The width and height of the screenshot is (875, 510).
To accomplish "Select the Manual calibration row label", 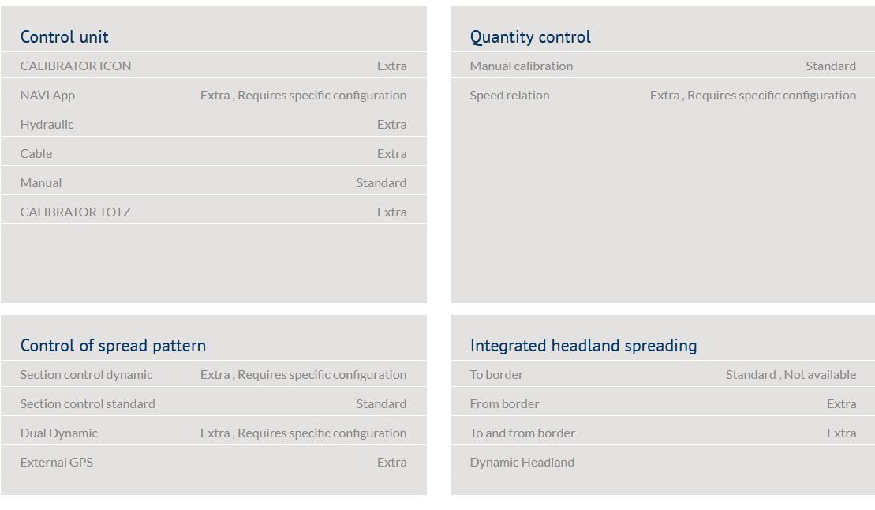I will [x=522, y=66].
